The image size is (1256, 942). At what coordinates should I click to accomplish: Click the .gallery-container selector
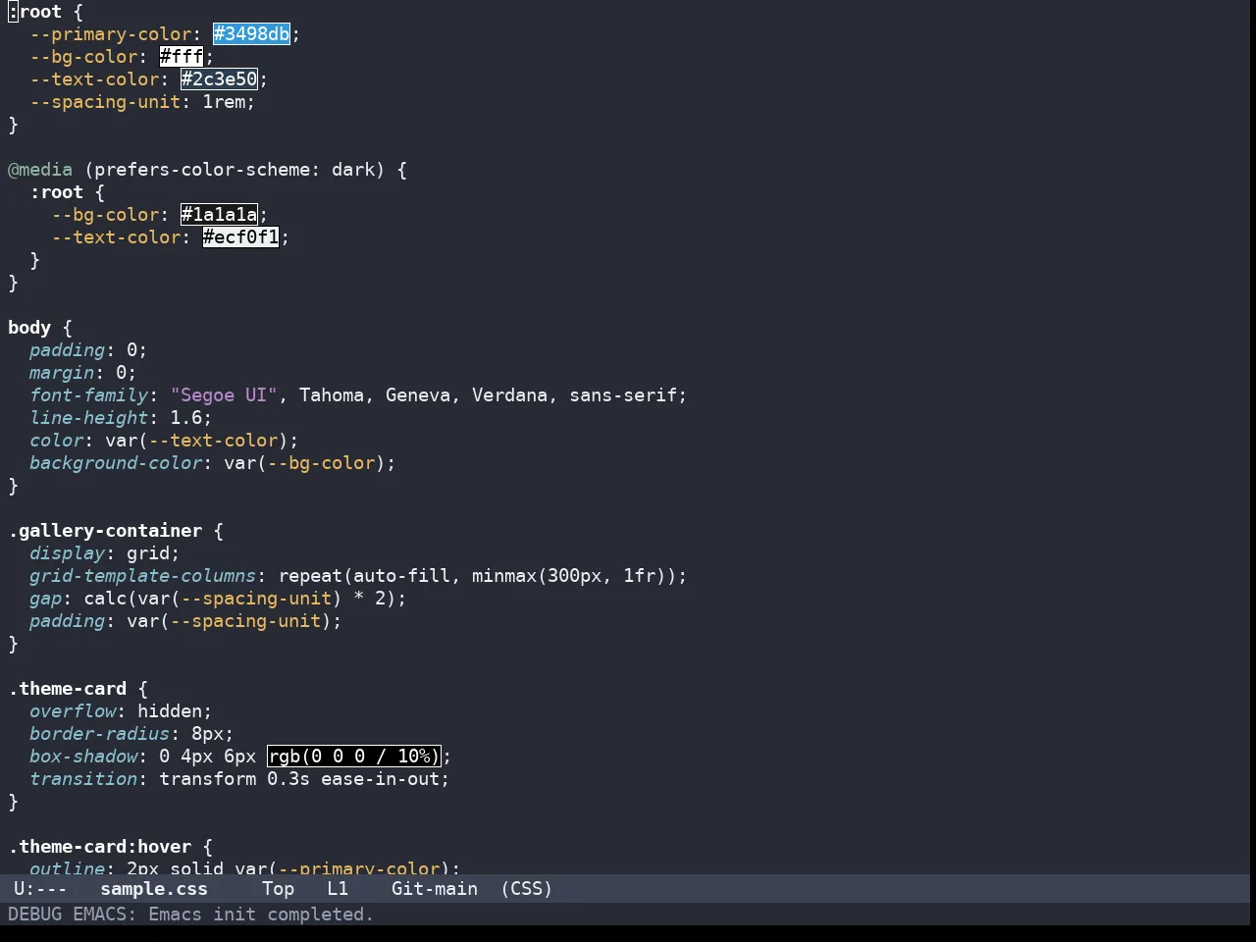point(105,531)
